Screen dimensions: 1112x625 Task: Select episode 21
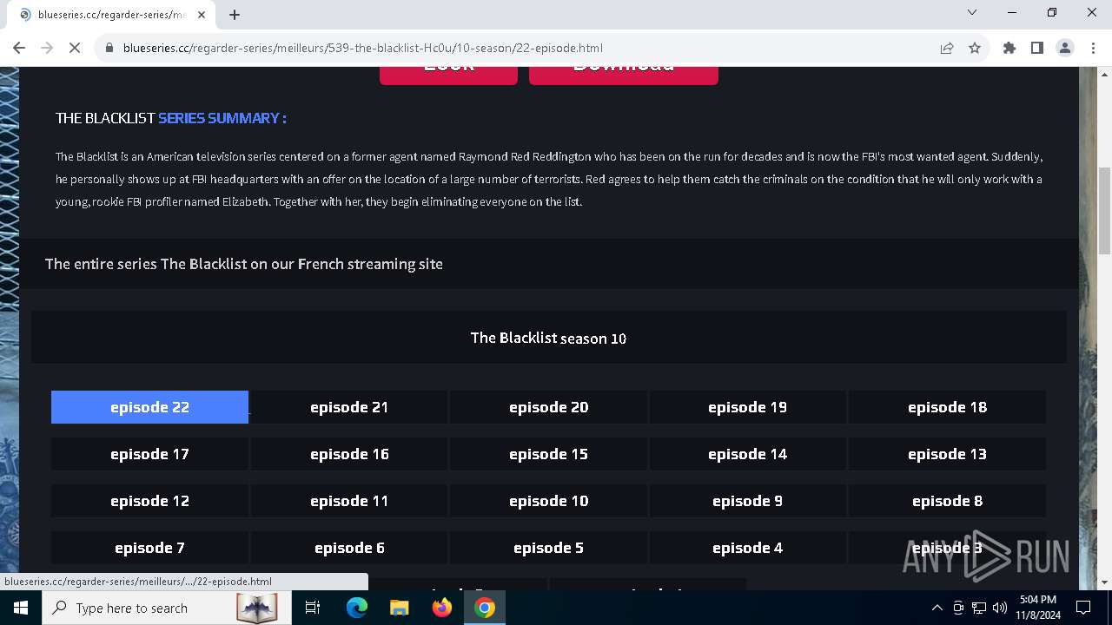pyautogui.click(x=349, y=407)
